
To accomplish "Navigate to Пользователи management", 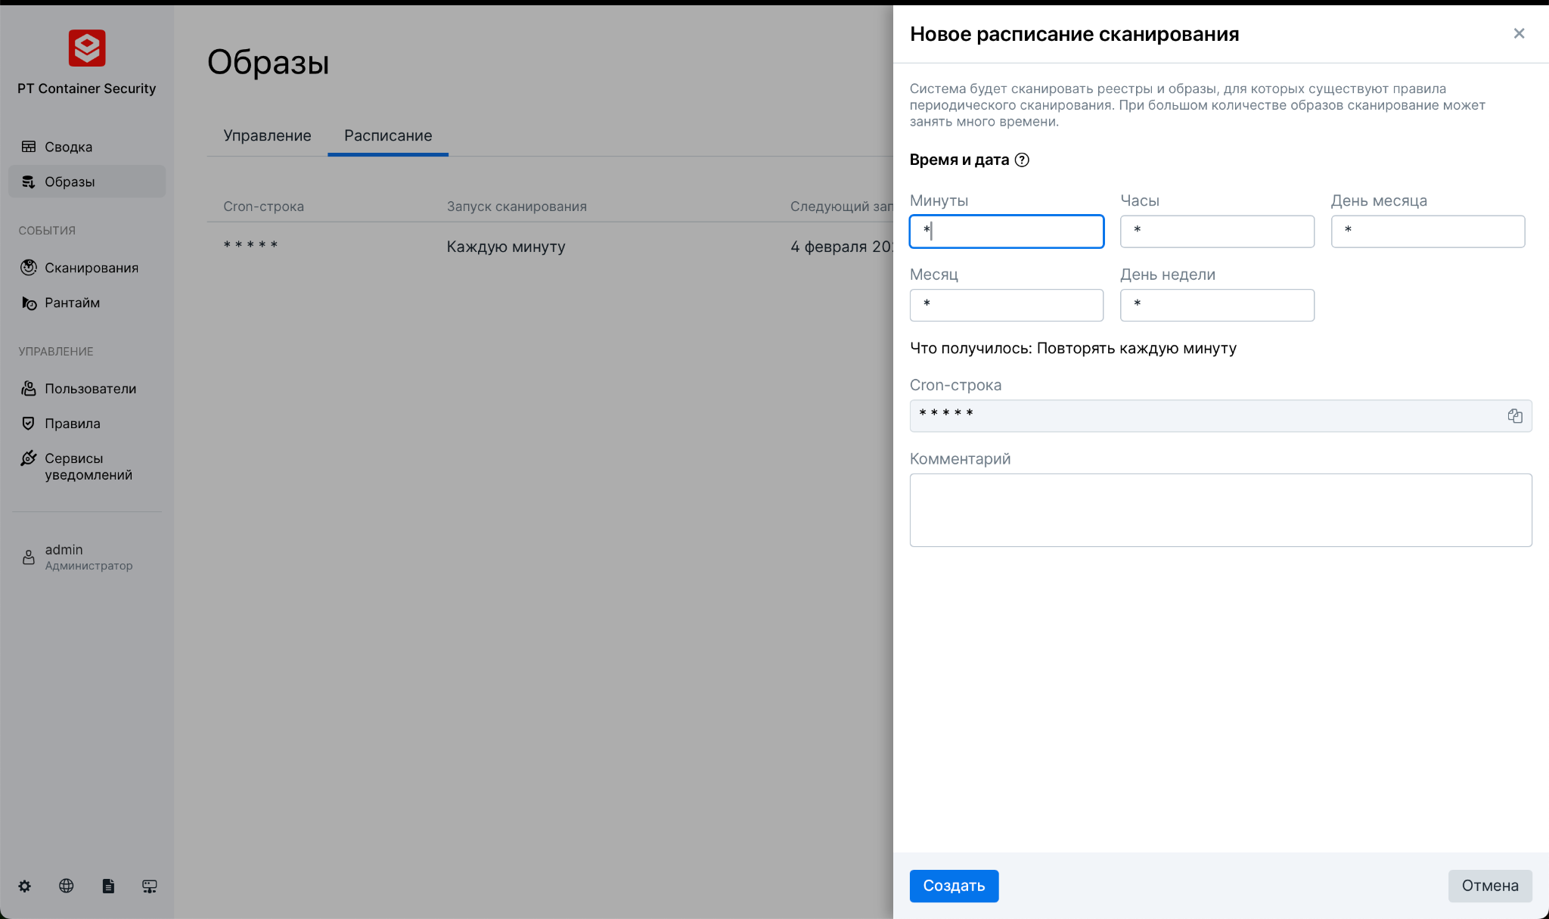I will pyautogui.click(x=90, y=389).
